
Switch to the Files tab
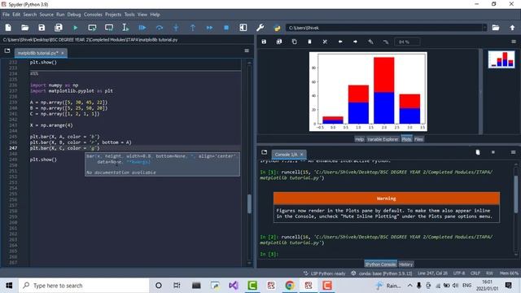(x=418, y=139)
